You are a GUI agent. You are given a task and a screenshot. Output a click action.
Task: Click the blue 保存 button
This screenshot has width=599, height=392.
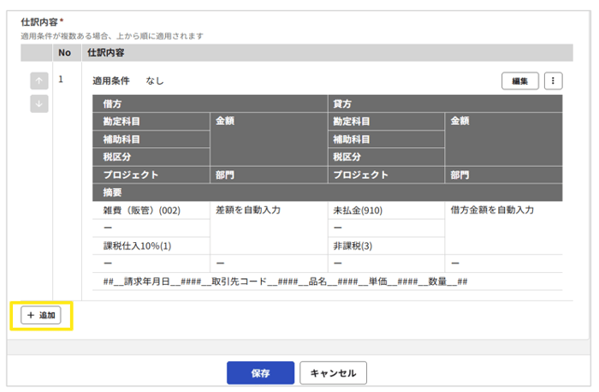(260, 373)
